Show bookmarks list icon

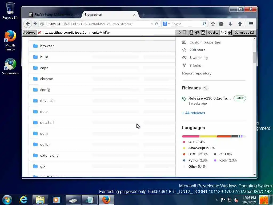[221, 24]
